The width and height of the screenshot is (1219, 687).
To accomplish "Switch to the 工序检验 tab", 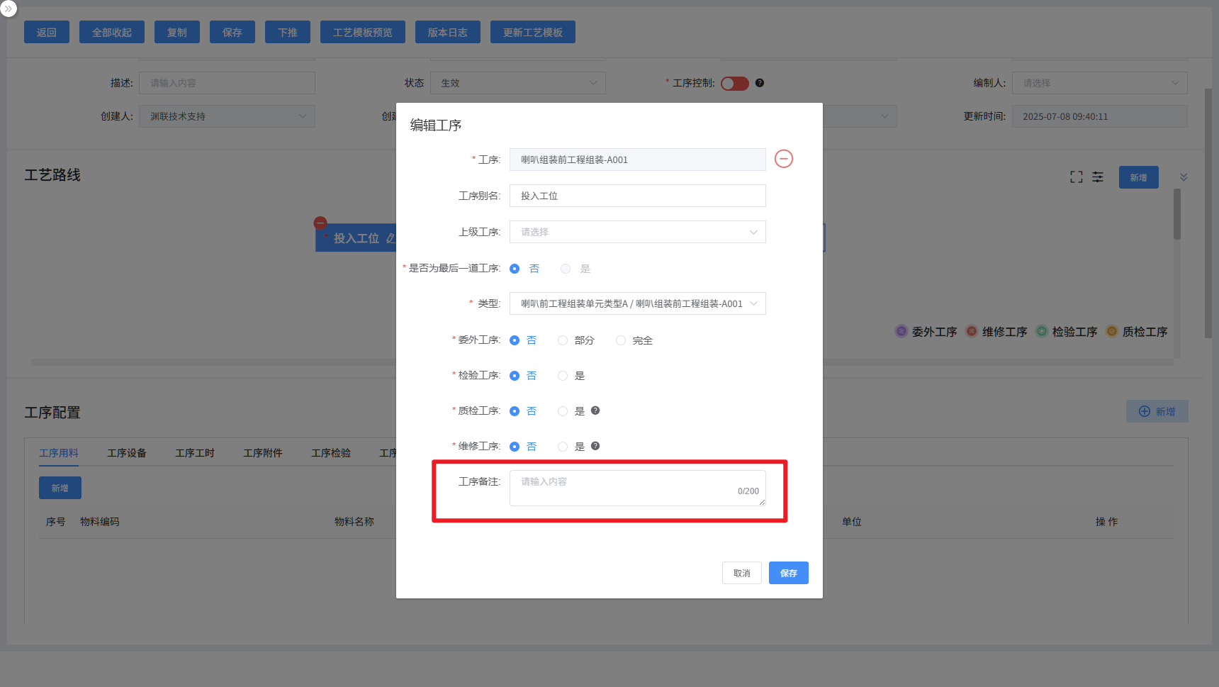I will (x=331, y=453).
